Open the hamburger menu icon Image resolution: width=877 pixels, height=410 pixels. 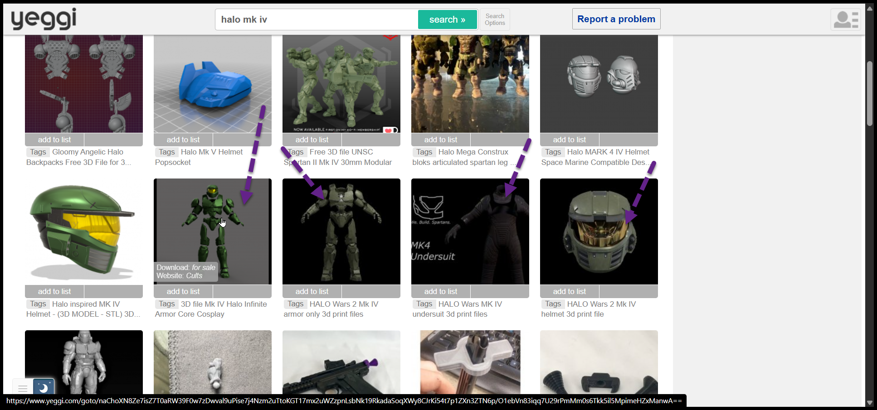tap(23, 388)
